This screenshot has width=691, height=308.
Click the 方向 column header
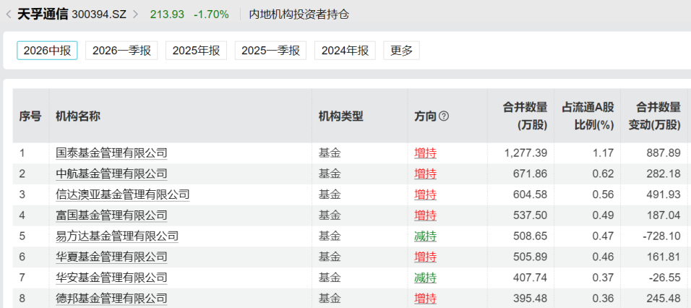[425, 116]
